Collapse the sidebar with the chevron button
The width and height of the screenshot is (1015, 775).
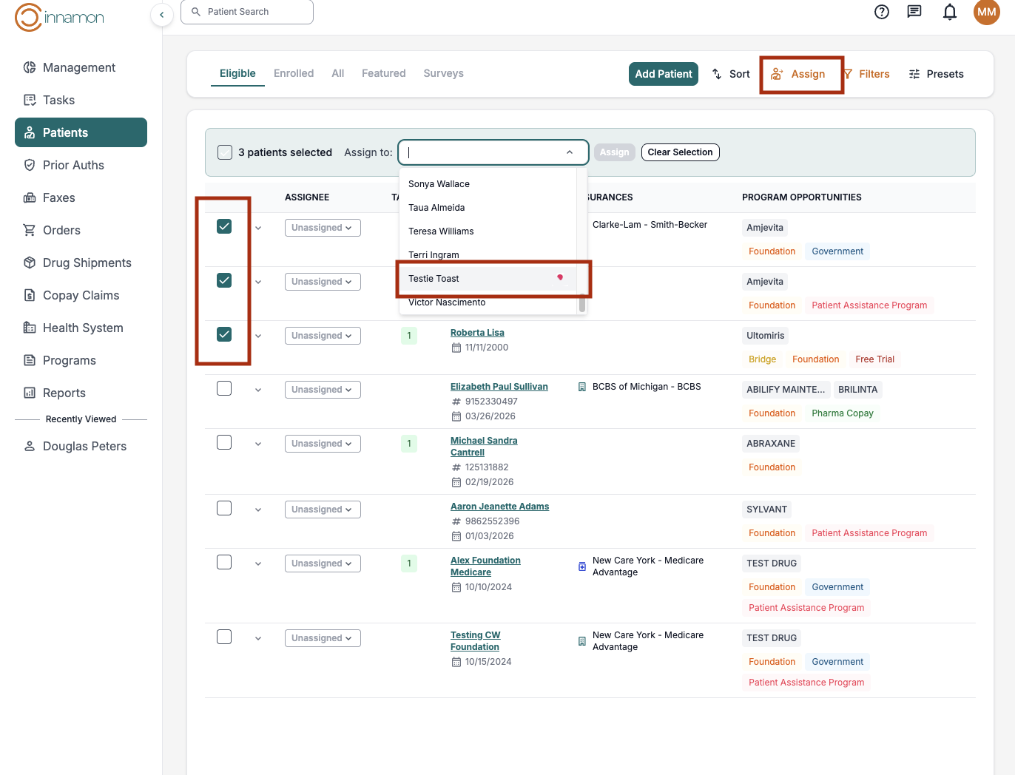(161, 15)
